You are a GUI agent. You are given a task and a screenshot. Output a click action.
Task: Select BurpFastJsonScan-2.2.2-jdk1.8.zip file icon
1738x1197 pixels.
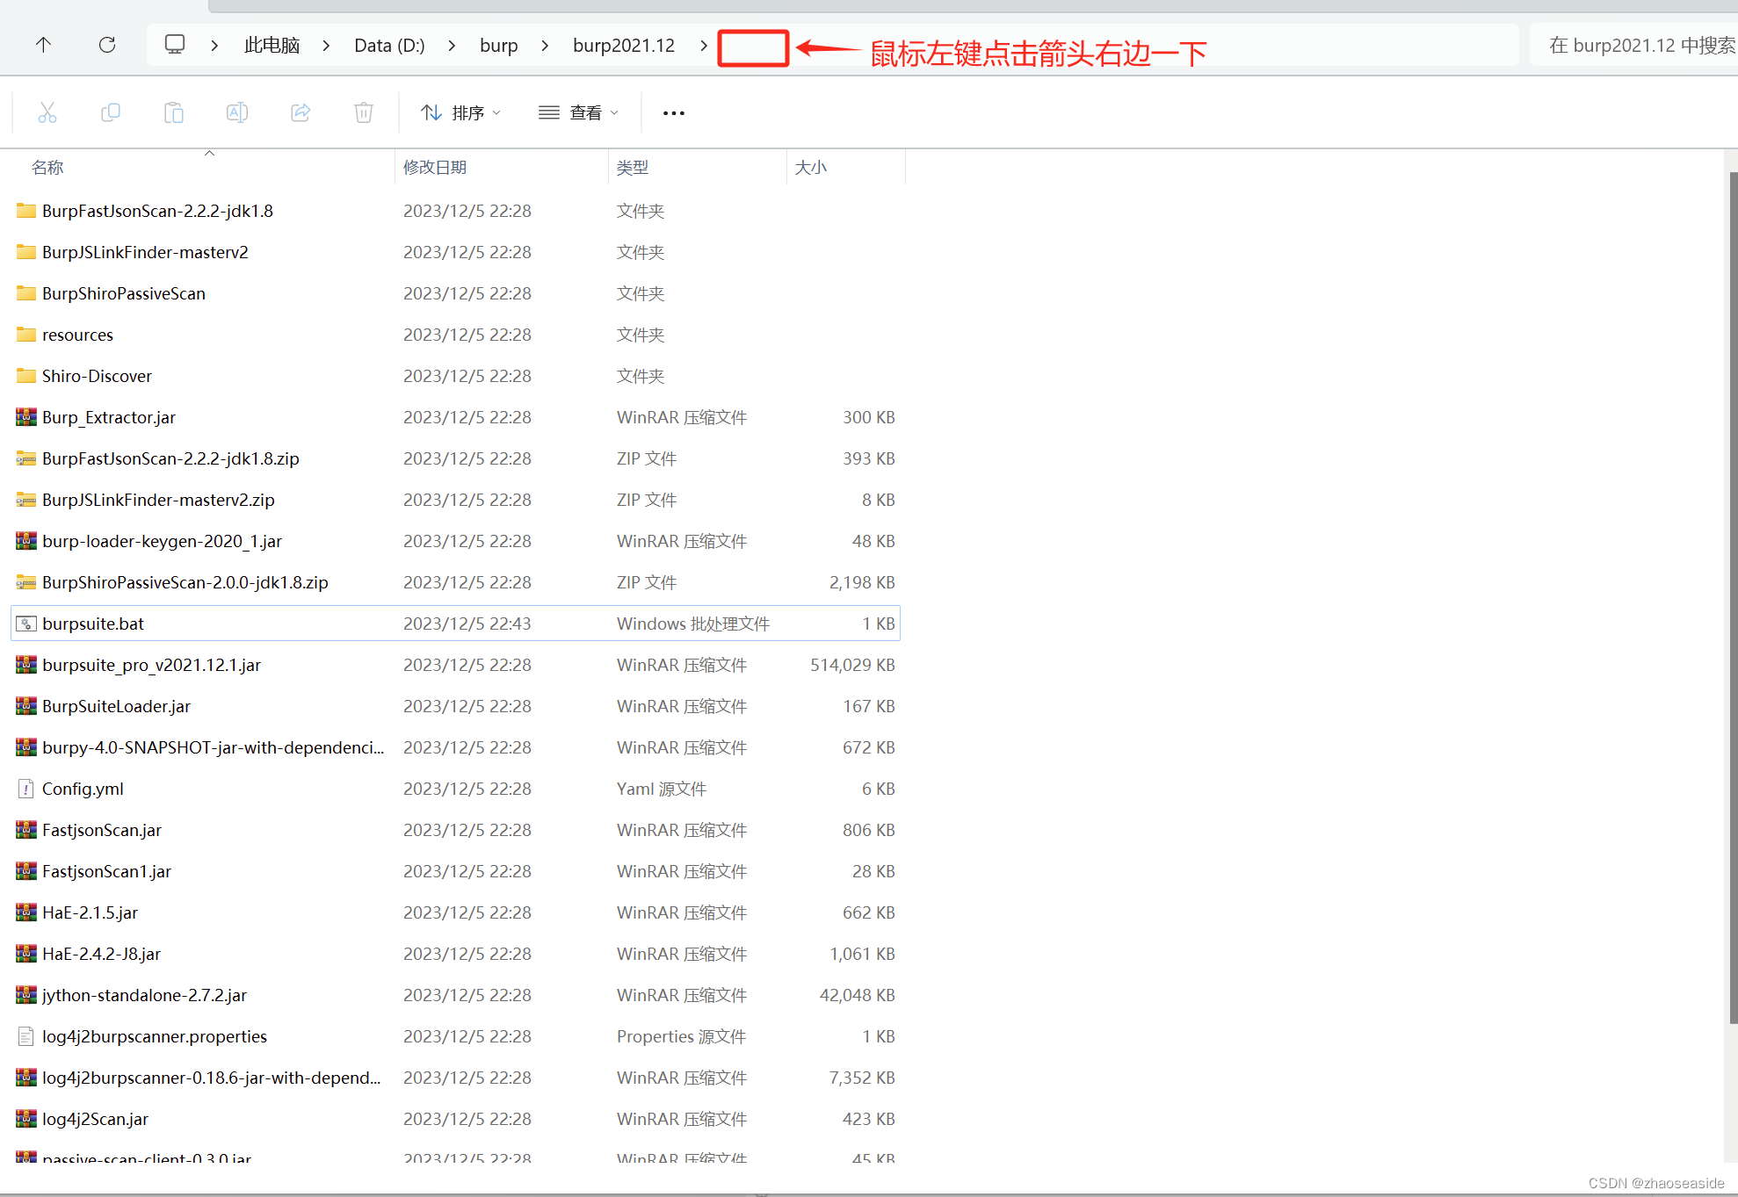click(26, 458)
